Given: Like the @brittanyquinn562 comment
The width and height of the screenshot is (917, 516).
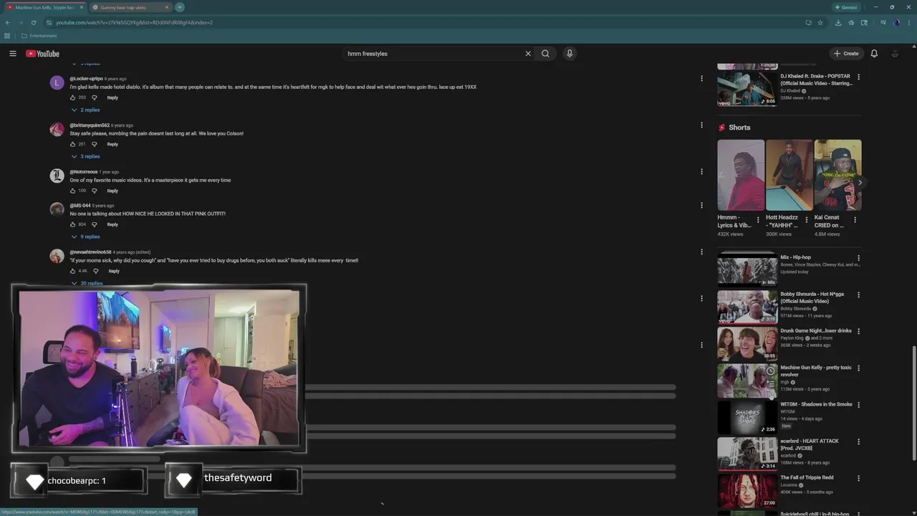Looking at the screenshot, I should [x=72, y=144].
